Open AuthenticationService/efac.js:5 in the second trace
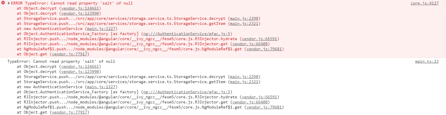 186,92
